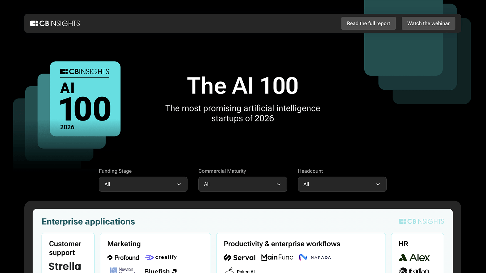Select the Tako logo under HR
Viewport: 486px width, 273px height.
click(x=414, y=270)
